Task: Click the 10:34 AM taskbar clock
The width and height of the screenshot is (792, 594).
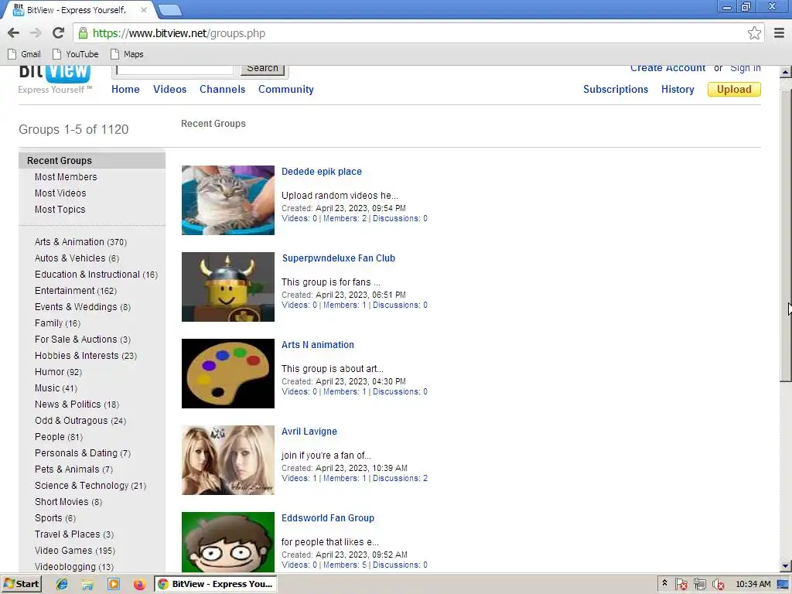Action: point(753,584)
